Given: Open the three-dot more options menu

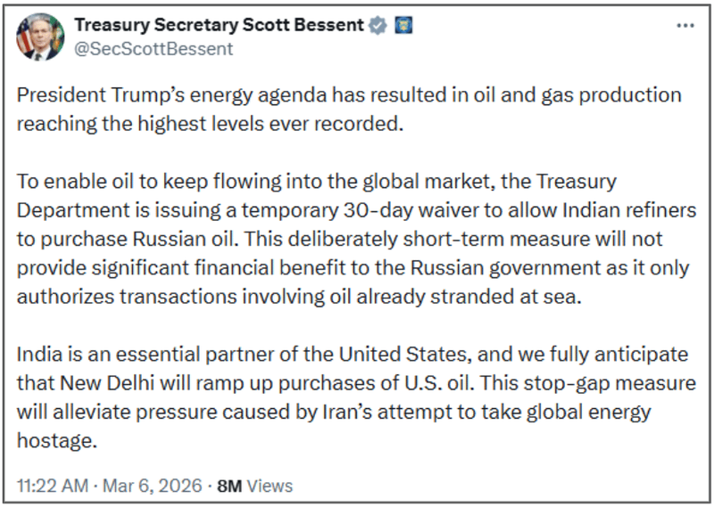Looking at the screenshot, I should [685, 25].
